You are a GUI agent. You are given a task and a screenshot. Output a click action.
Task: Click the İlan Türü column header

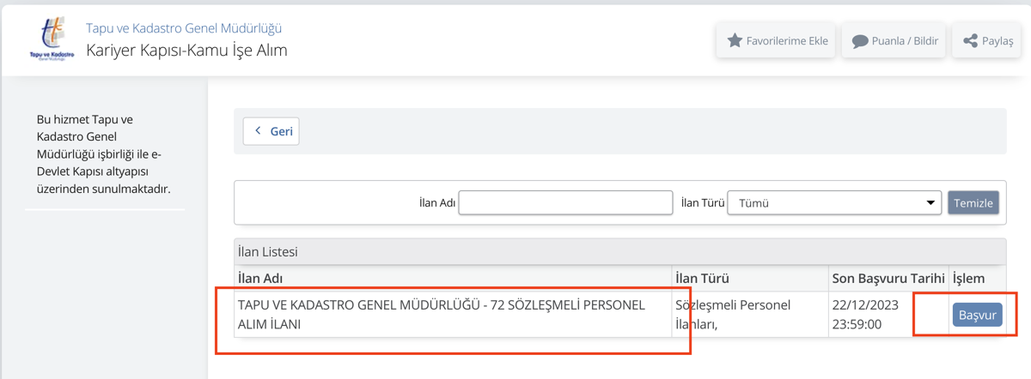click(702, 279)
